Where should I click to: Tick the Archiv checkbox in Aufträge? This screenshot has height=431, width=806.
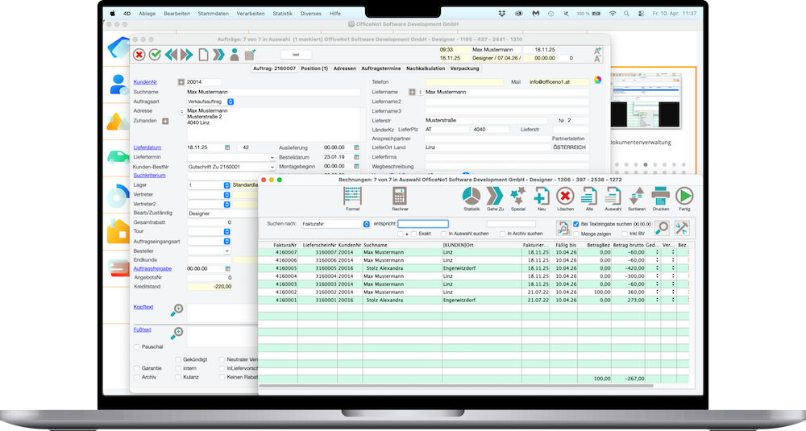[x=137, y=377]
